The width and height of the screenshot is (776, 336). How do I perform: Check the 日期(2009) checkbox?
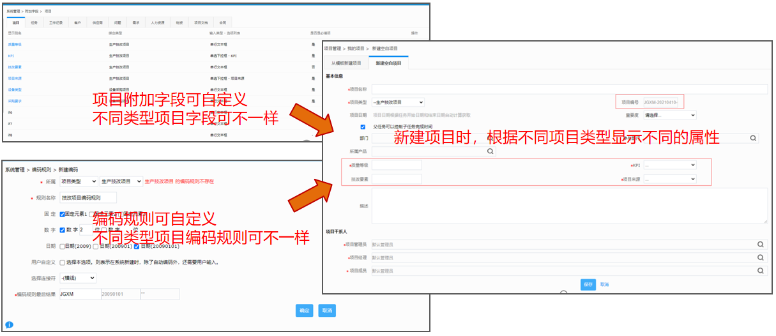63,247
